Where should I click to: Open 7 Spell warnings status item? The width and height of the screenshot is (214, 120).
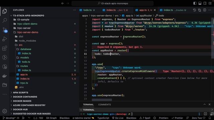point(145,118)
